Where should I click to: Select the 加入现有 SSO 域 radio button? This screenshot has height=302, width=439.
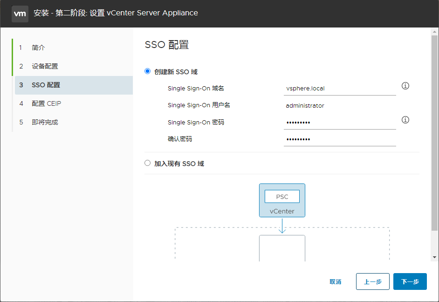[147, 163]
